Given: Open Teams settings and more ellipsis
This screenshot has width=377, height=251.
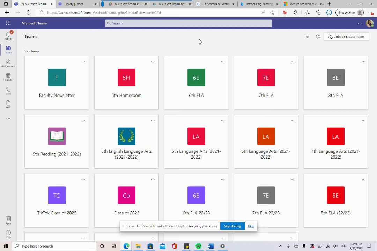Looking at the screenshot, I should pos(360,23).
